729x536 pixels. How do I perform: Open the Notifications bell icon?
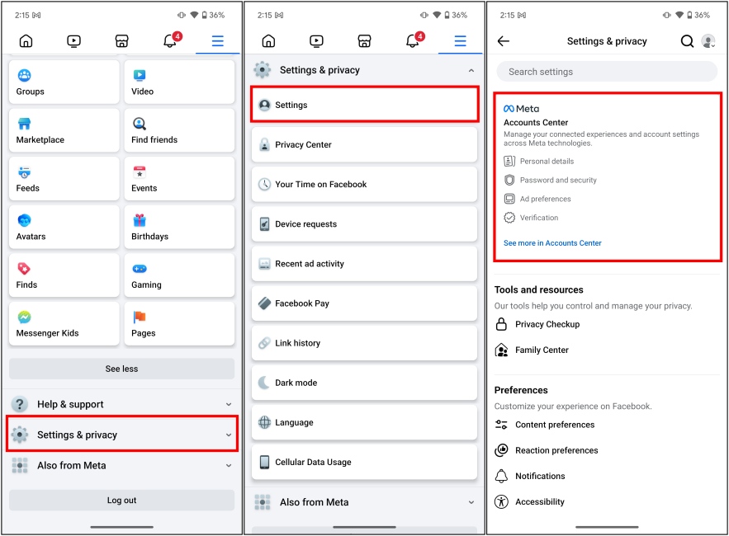click(x=169, y=40)
